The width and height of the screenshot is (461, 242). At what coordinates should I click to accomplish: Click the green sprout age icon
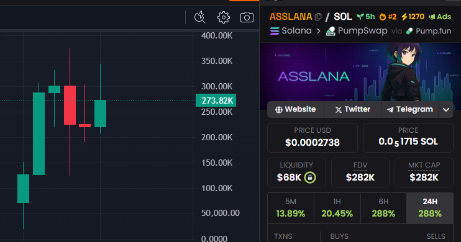(360, 17)
